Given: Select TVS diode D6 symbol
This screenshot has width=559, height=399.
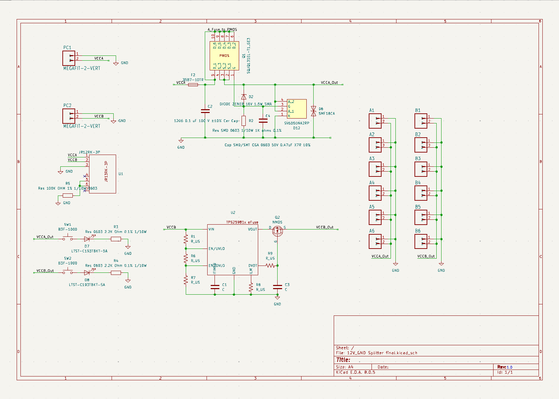Looking at the screenshot, I should coord(314,111).
